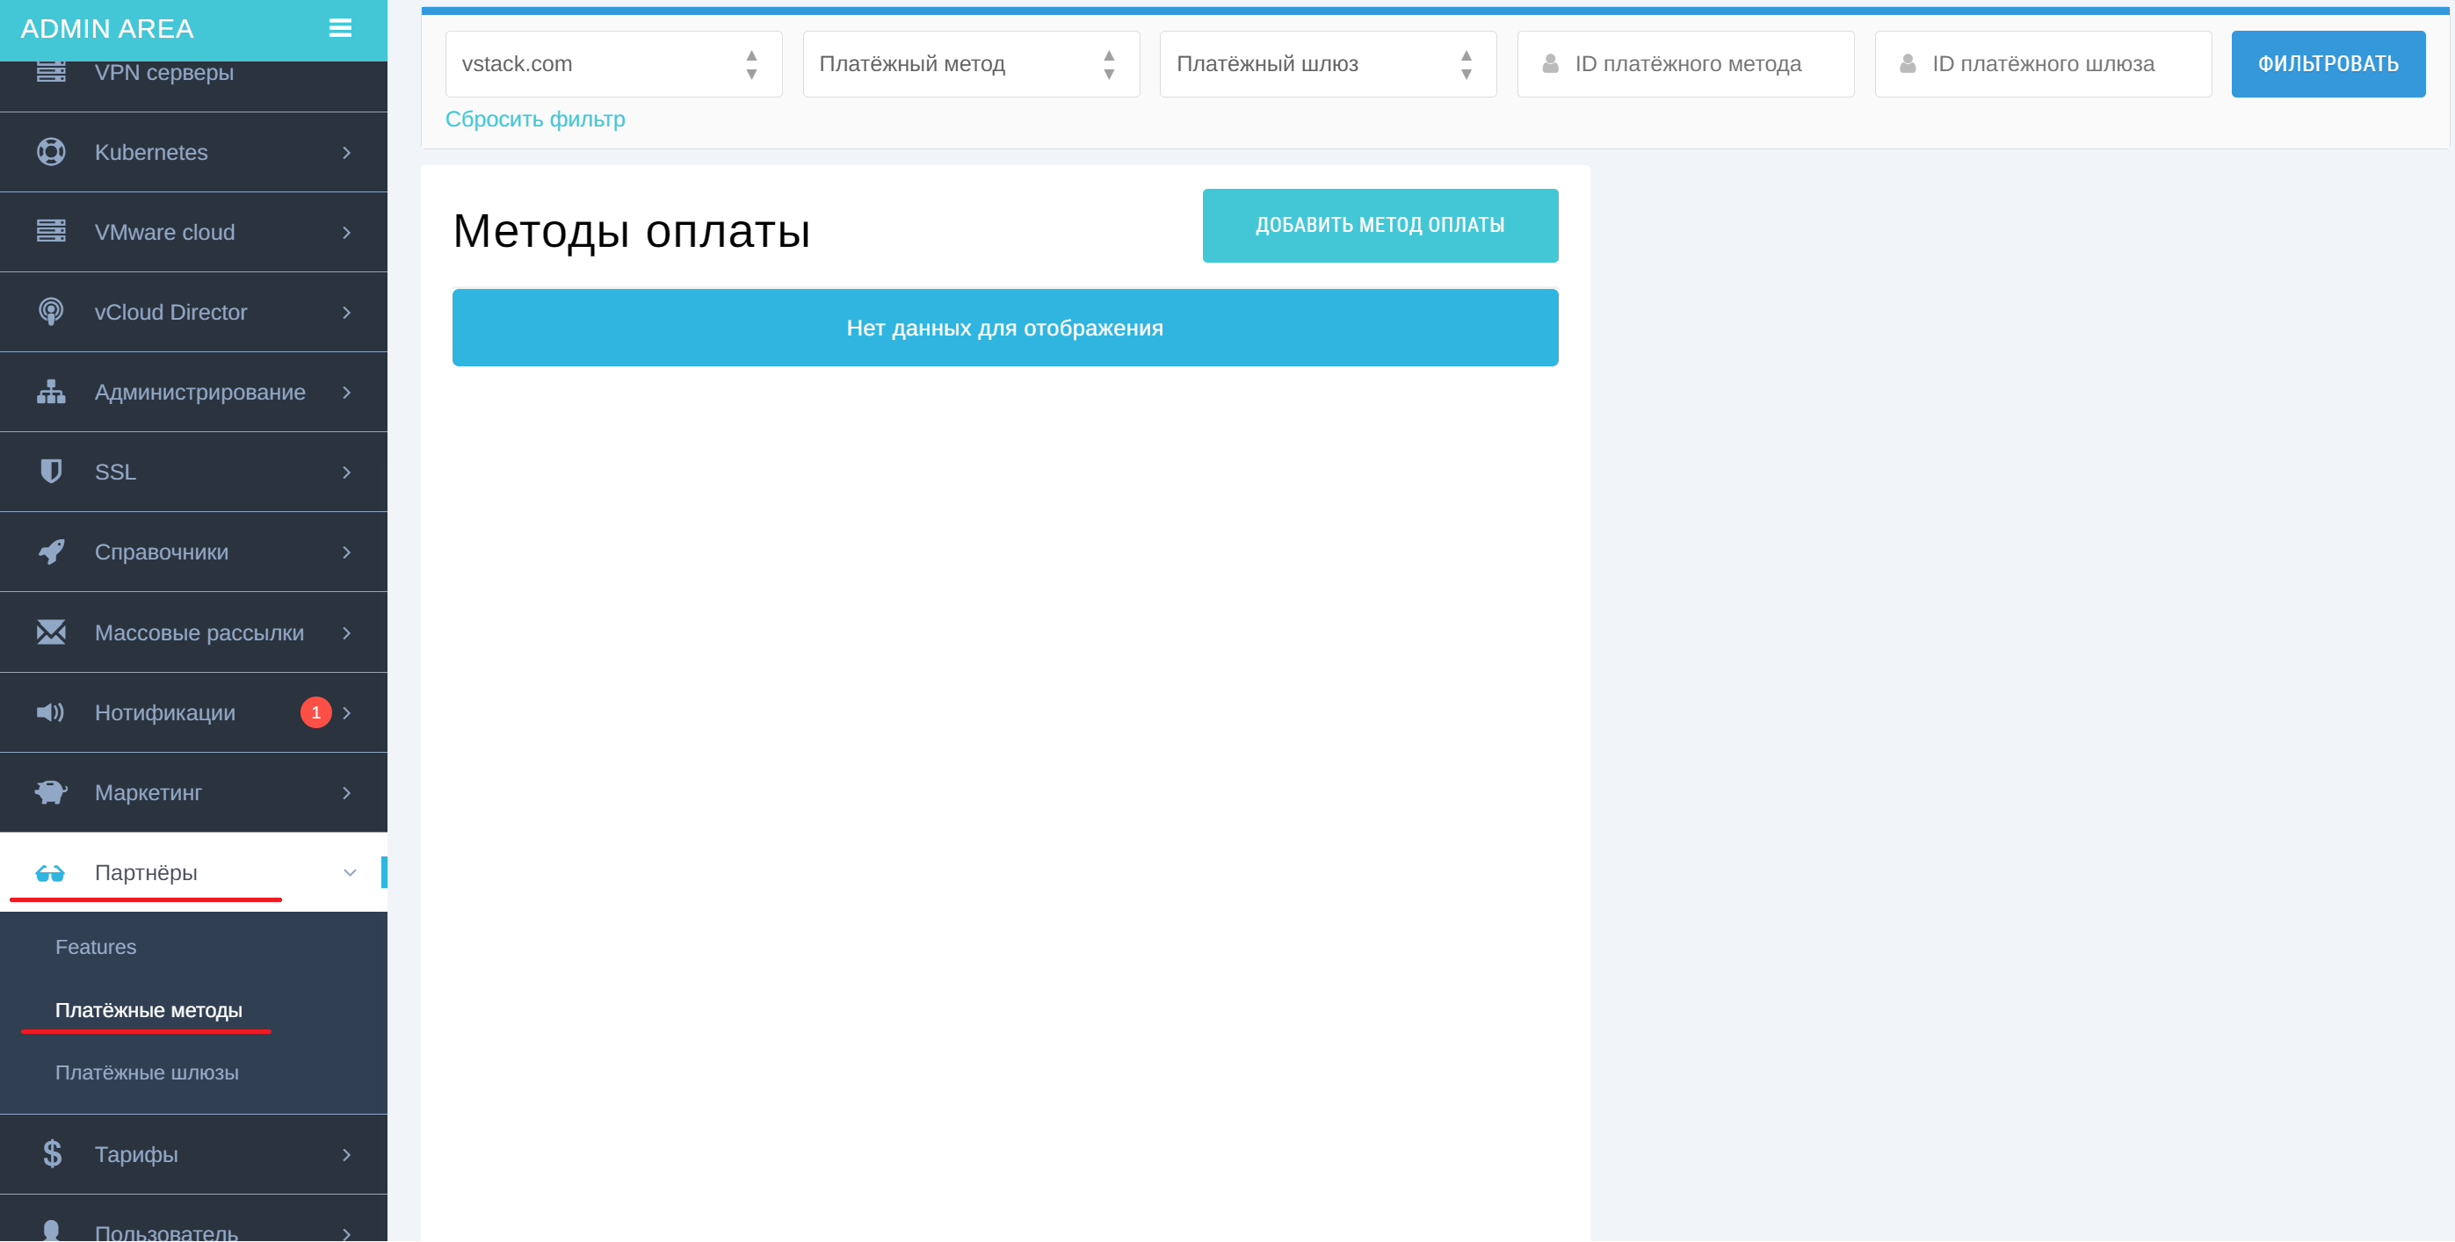Open the Нотификации menu item
The image size is (2455, 1242).
click(193, 713)
